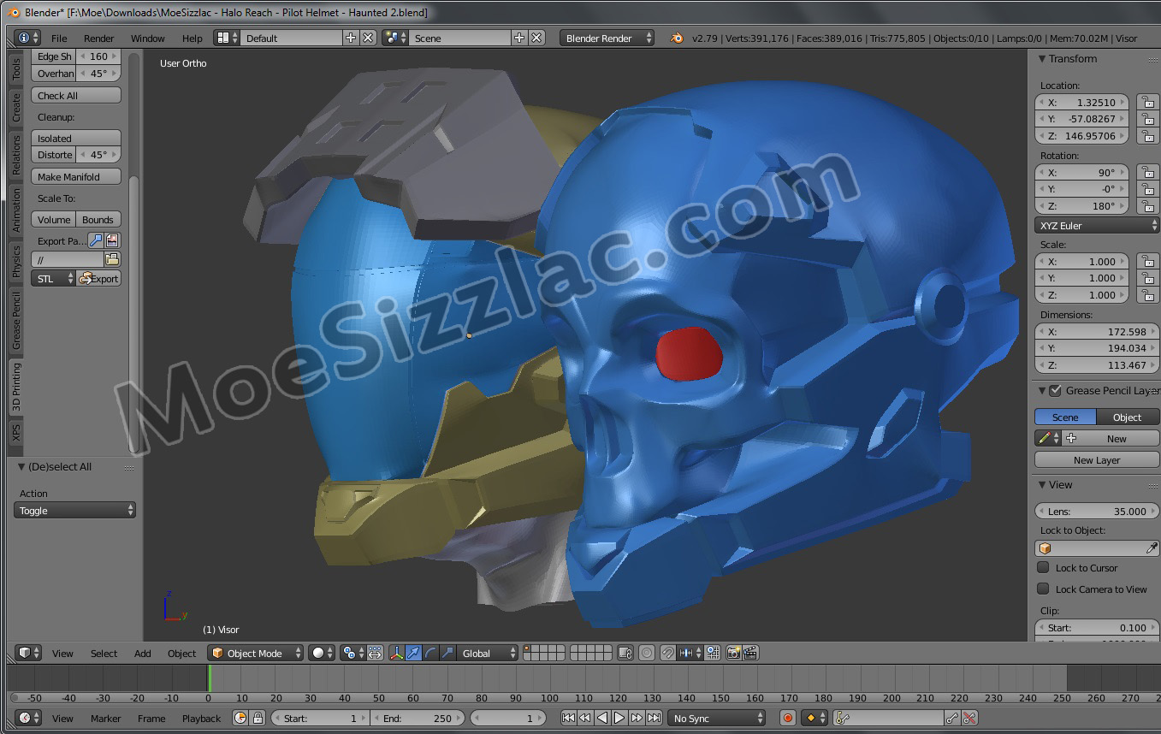Delete the Scene with the X icon
Image resolution: width=1161 pixels, height=734 pixels.
point(536,38)
